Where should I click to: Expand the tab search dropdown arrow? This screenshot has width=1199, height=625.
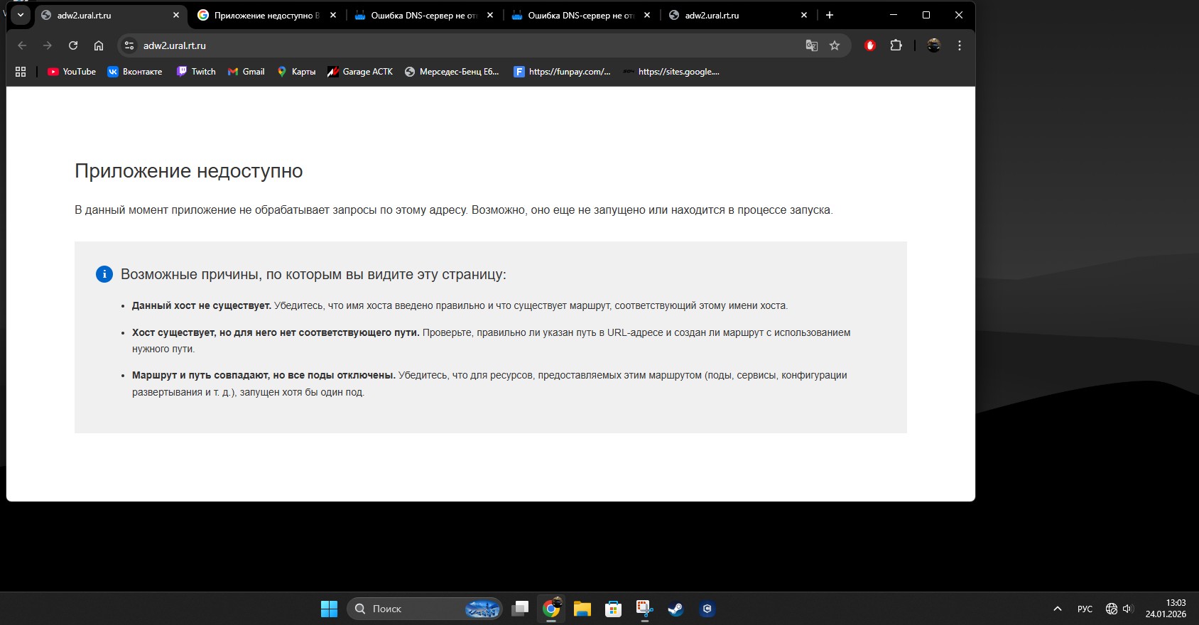(21, 15)
